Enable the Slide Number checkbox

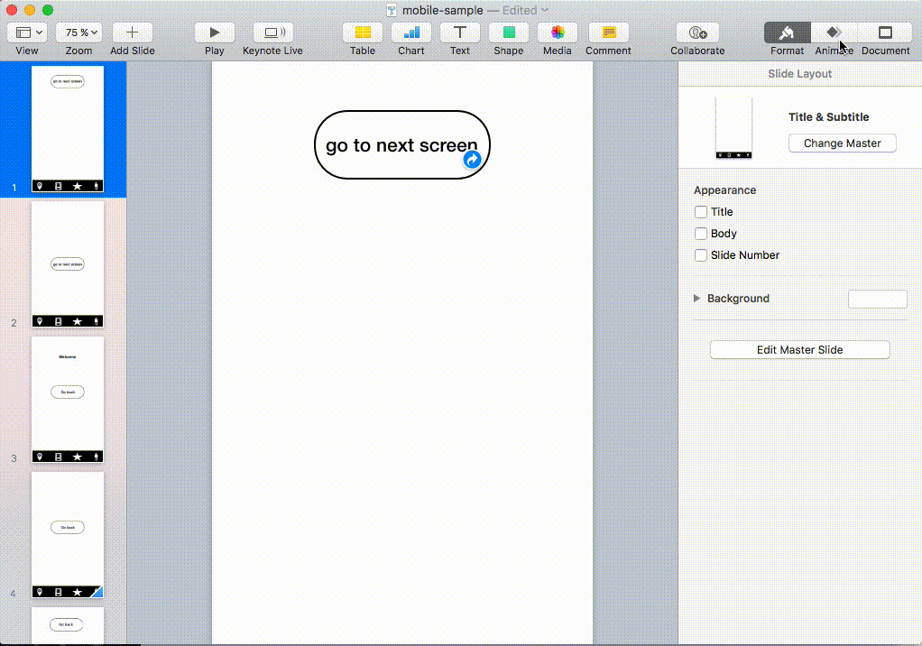[701, 255]
